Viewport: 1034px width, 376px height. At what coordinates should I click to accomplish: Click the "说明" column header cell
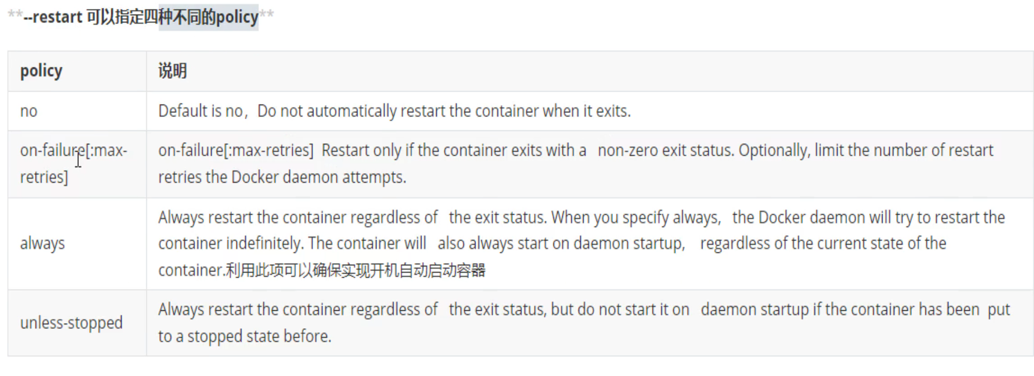[x=172, y=71]
